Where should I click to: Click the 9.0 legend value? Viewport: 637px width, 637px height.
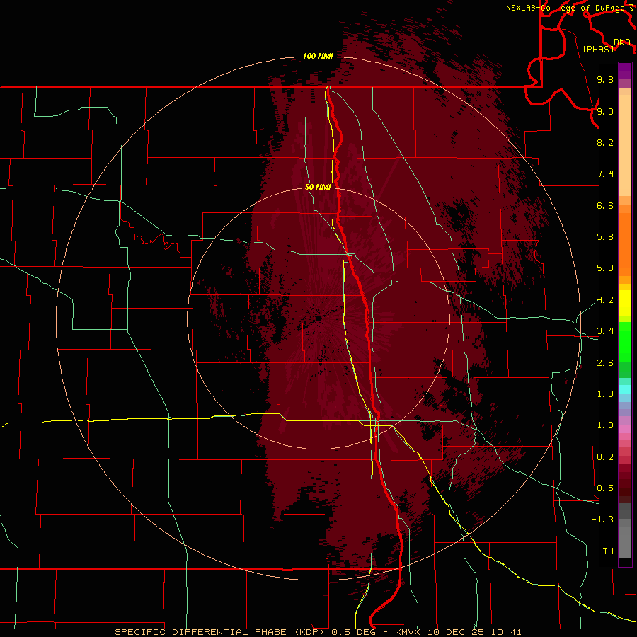click(x=605, y=111)
